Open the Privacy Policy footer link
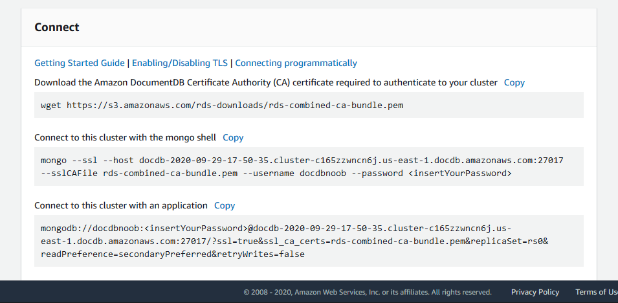This screenshot has width=618, height=303. pyautogui.click(x=535, y=292)
